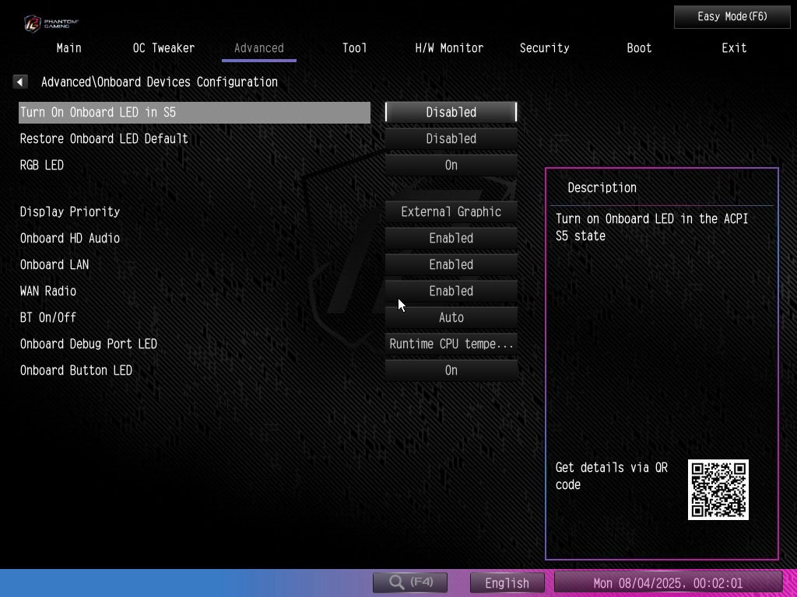Select the Onboard Button LED label
The width and height of the screenshot is (797, 597).
[x=75, y=370]
